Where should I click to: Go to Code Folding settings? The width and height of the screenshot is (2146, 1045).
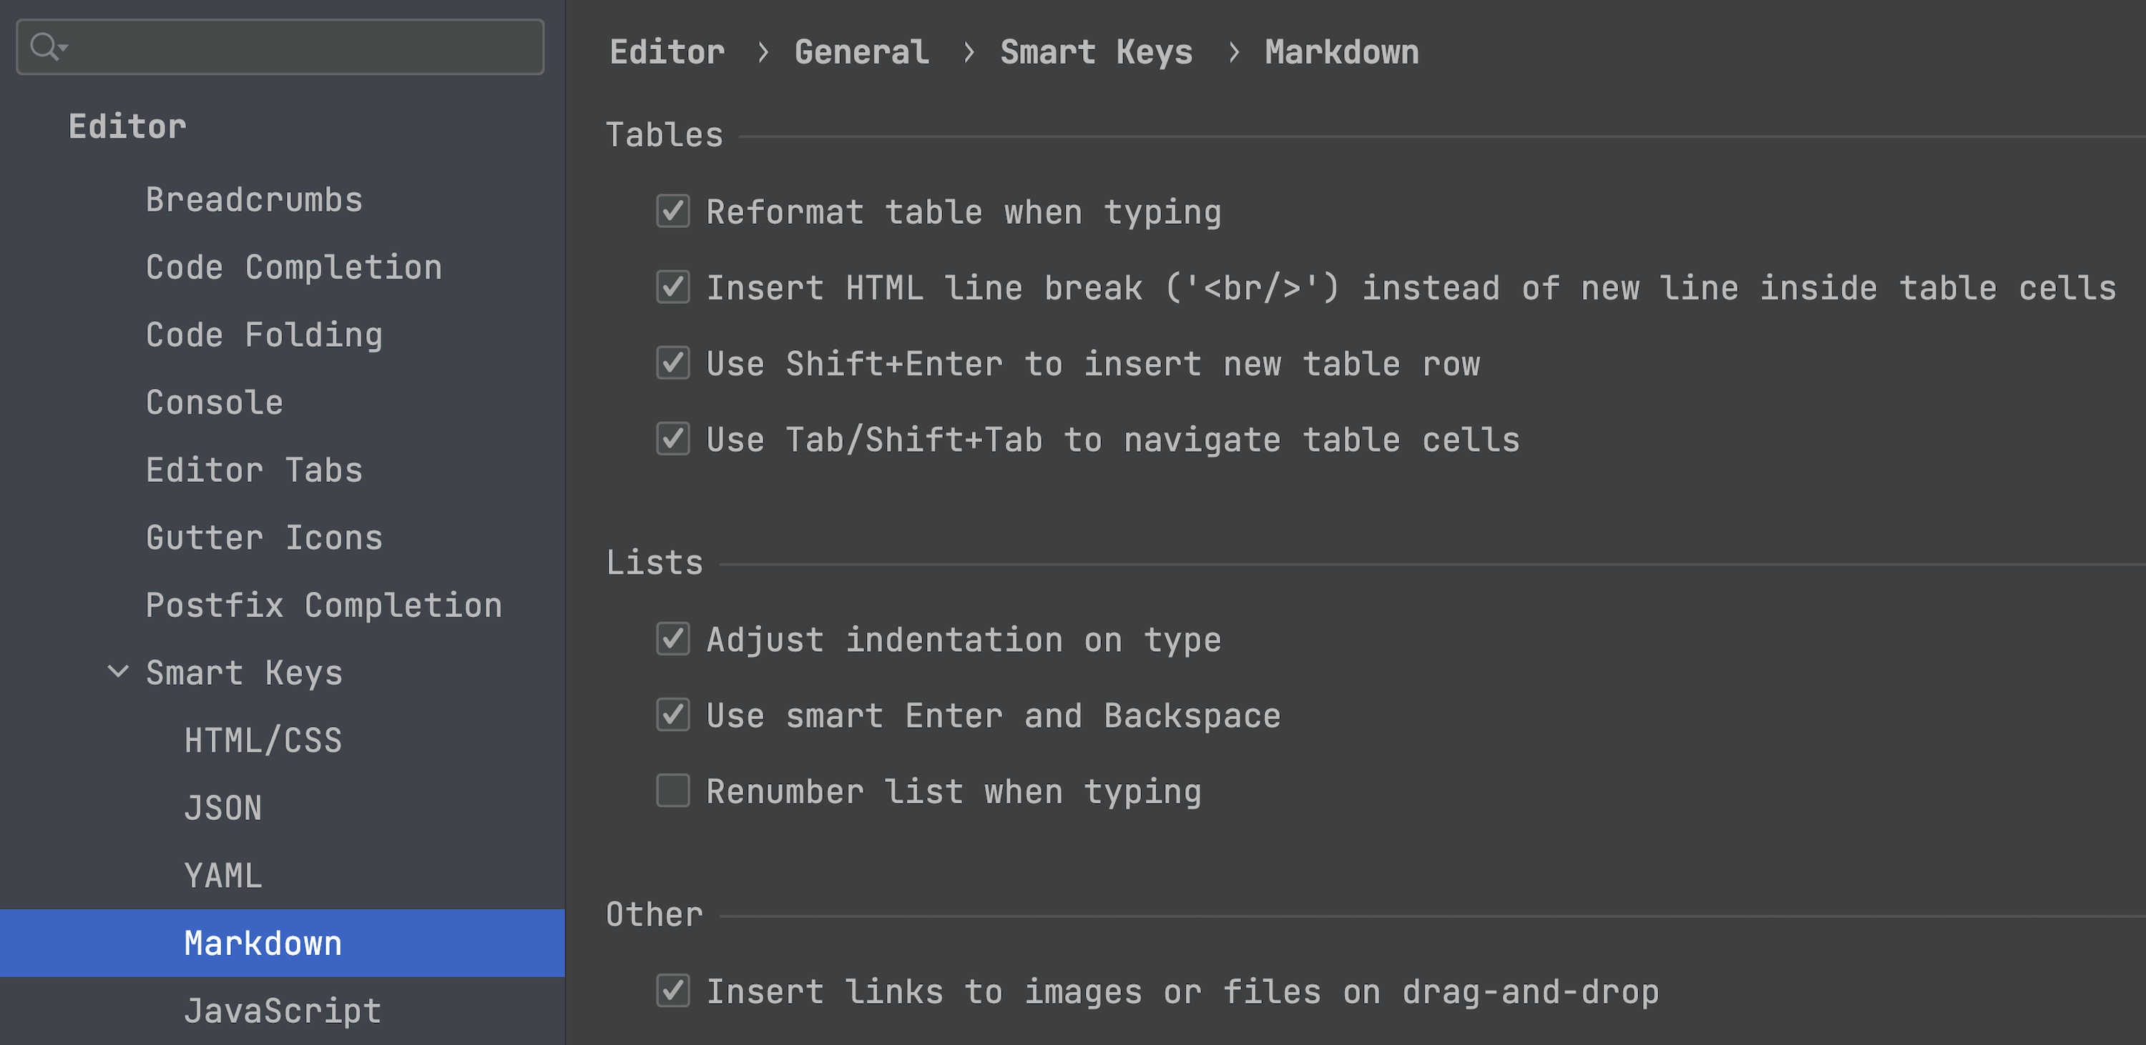pos(264,335)
